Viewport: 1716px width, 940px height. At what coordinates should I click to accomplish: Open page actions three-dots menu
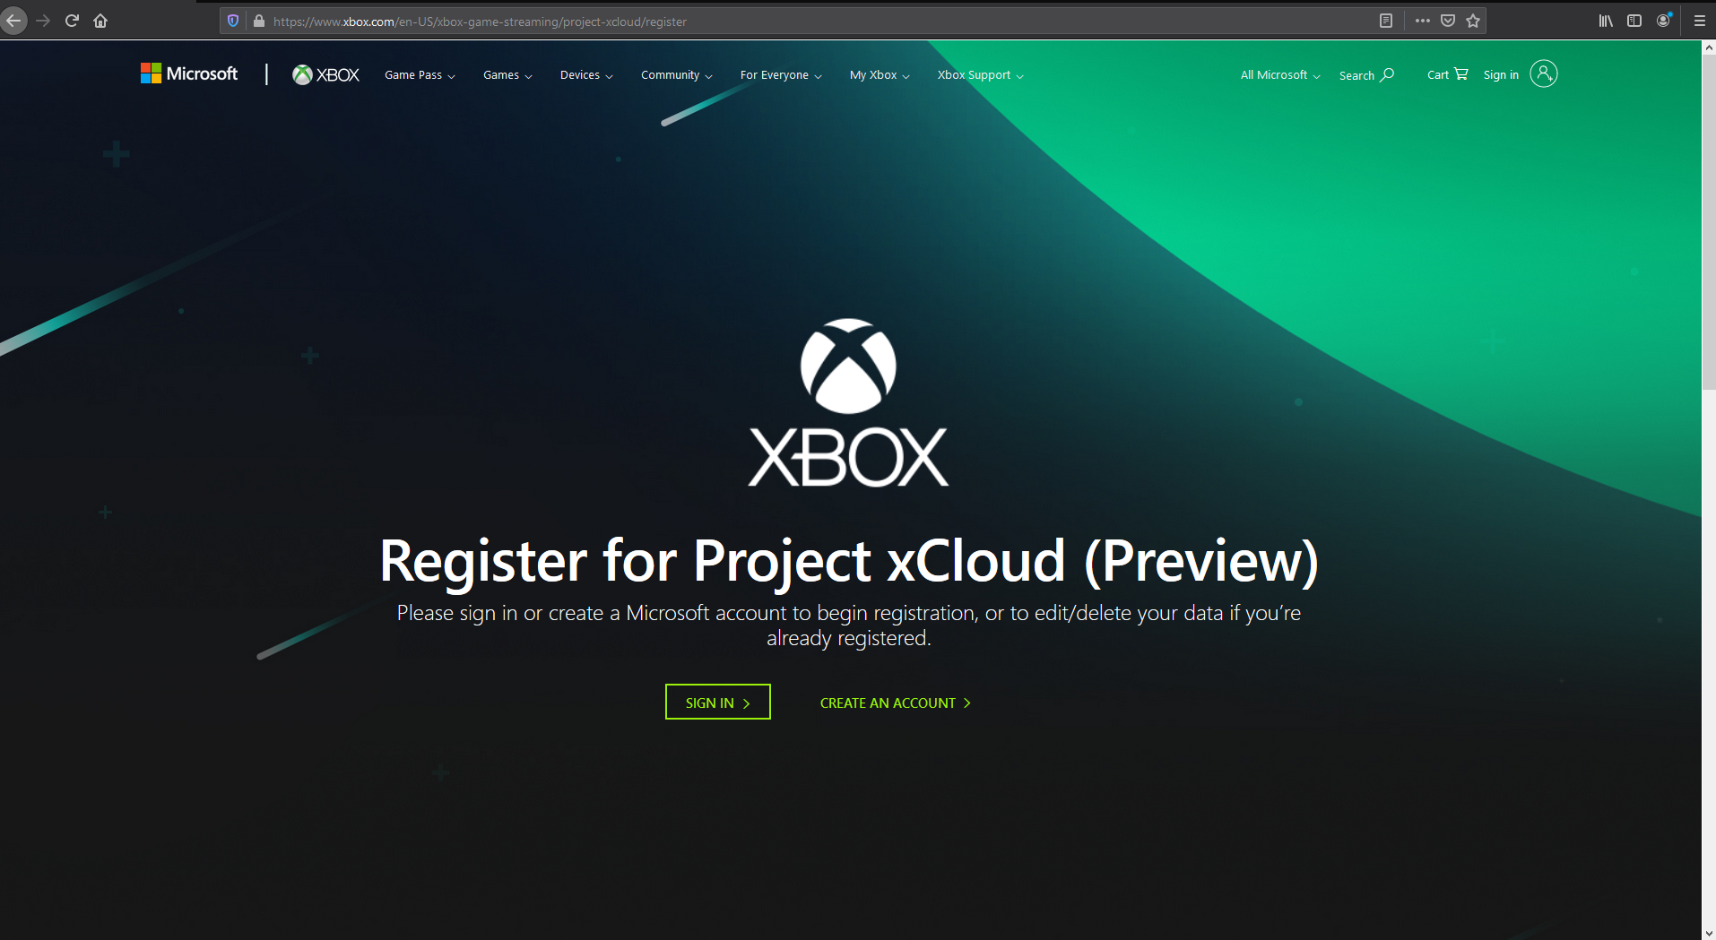coord(1423,21)
